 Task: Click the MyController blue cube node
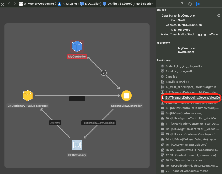click(x=77, y=46)
